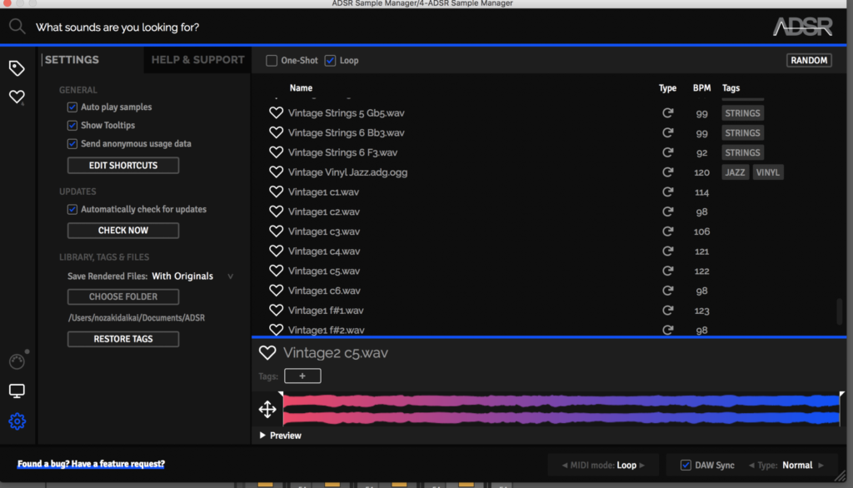Click loop type icon for Vintage1 c3.wav
The image size is (853, 488).
point(667,232)
